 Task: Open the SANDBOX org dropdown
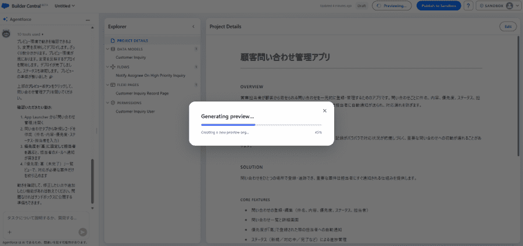point(499,6)
